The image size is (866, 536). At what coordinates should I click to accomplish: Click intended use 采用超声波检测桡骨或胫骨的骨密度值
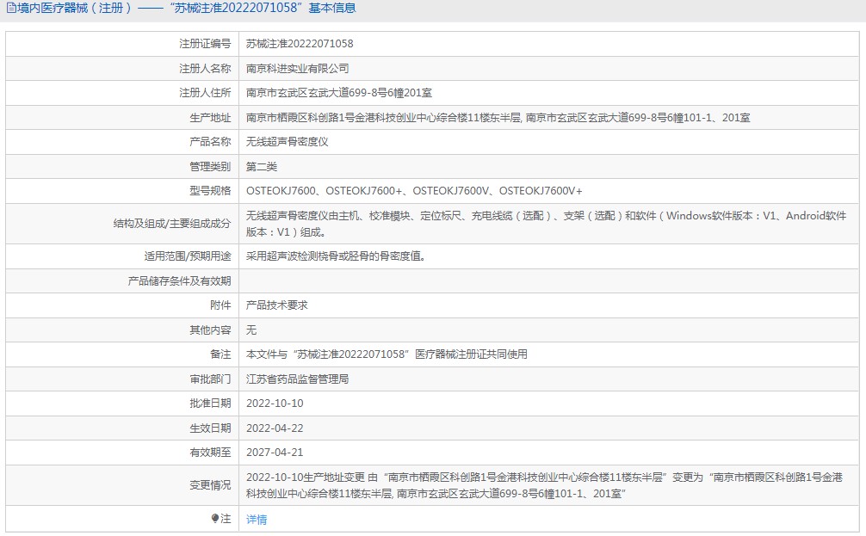[336, 256]
